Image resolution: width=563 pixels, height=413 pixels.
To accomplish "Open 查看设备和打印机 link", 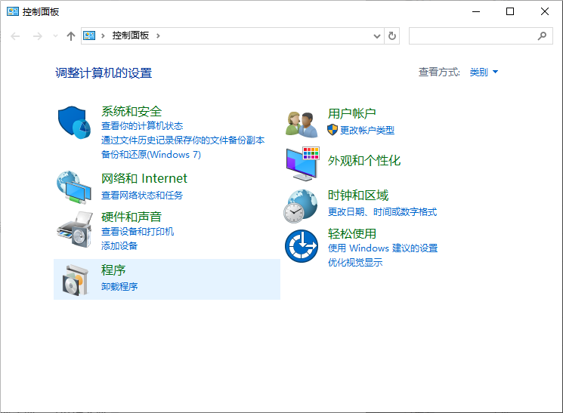I will [x=138, y=232].
